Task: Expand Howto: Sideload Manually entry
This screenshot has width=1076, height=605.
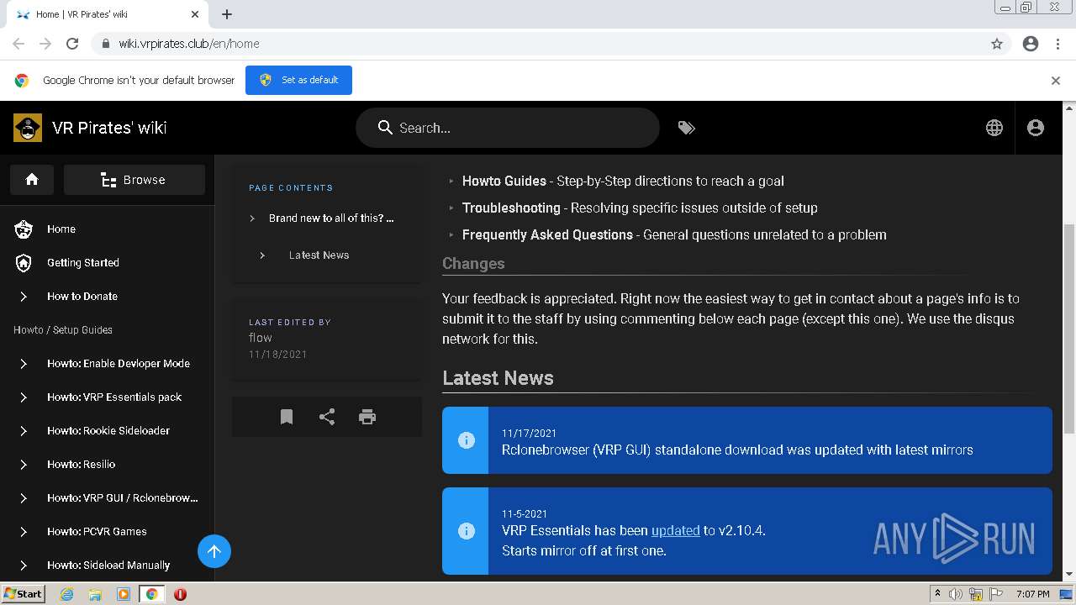Action: [24, 565]
